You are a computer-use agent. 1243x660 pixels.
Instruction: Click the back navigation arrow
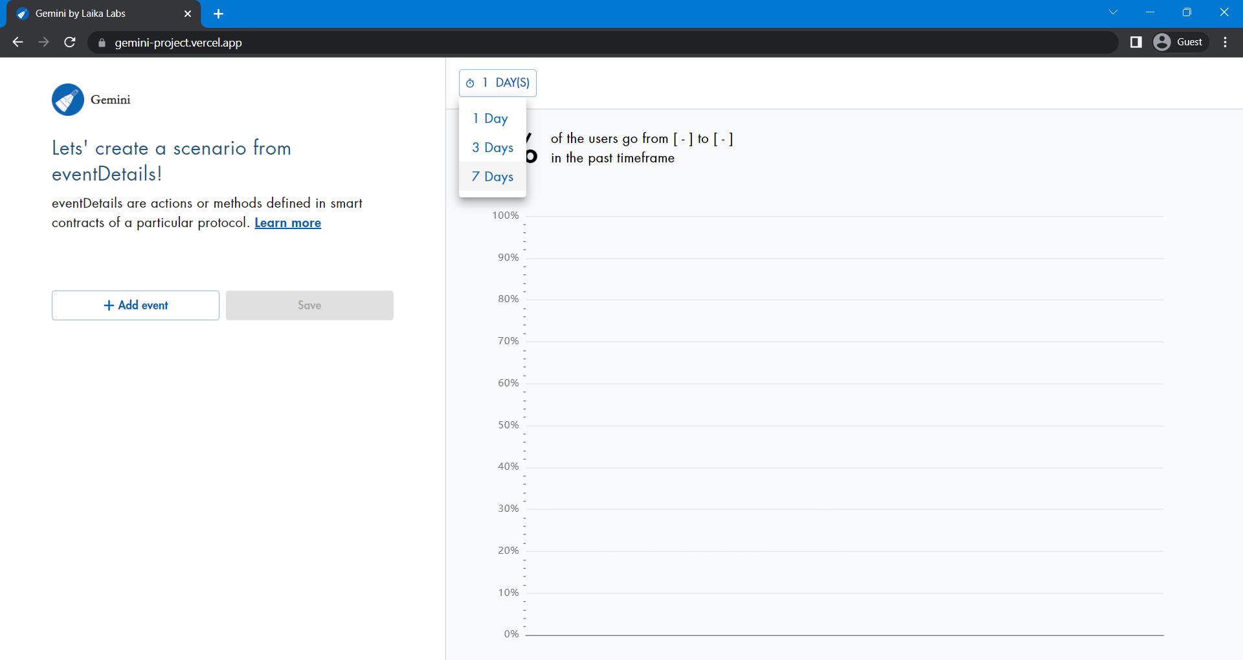click(x=18, y=42)
